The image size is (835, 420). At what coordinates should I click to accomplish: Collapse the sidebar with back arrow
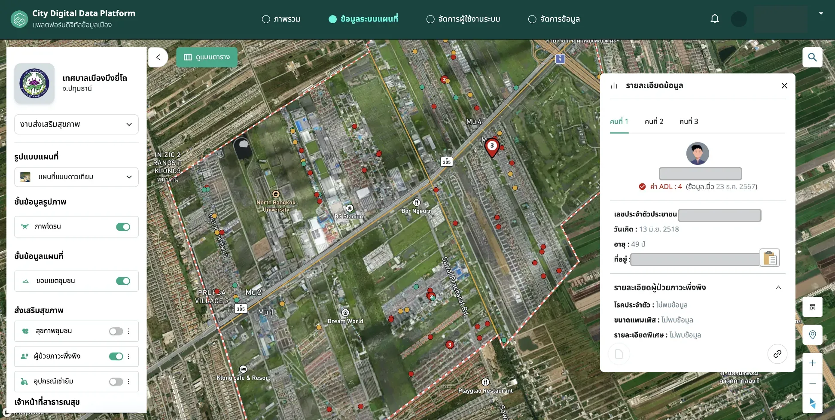pyautogui.click(x=158, y=57)
